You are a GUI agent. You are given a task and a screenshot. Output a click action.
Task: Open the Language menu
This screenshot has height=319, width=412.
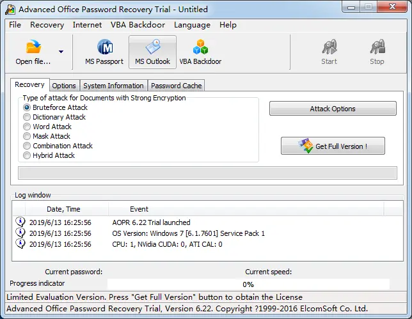click(x=192, y=25)
